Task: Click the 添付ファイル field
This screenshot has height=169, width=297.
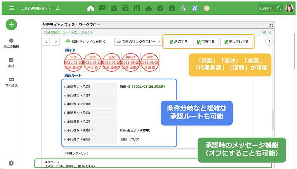Action: 130,153
